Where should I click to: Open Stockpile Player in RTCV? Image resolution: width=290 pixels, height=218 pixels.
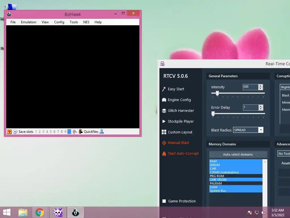click(x=181, y=121)
